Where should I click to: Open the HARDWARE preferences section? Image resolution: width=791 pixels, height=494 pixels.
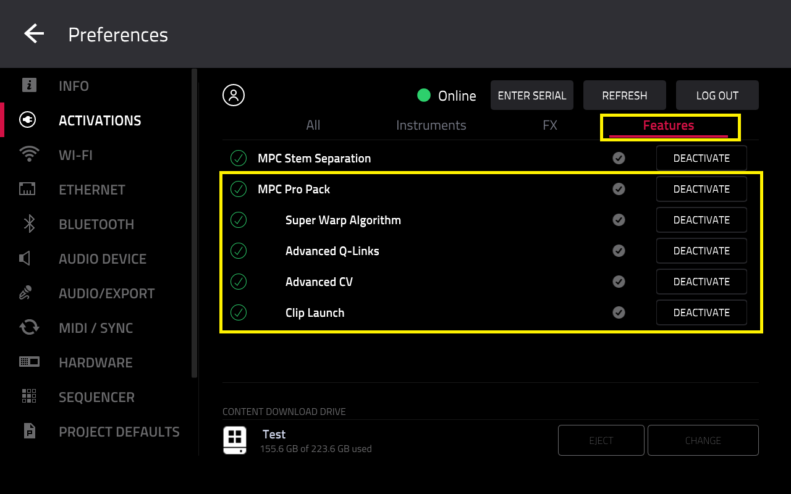pos(96,362)
